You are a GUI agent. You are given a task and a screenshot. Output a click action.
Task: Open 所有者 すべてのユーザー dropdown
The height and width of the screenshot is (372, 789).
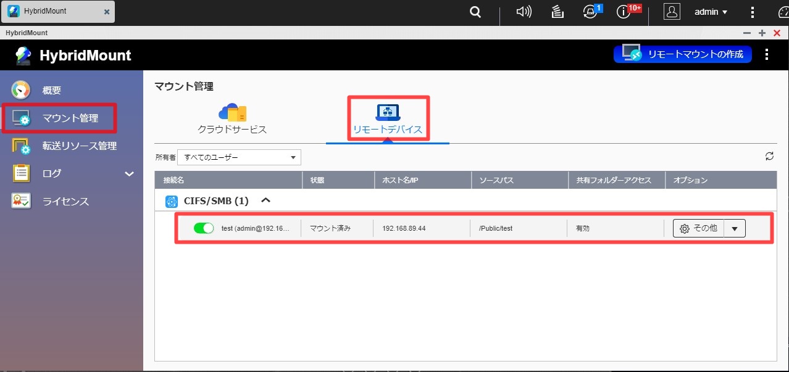(x=239, y=157)
